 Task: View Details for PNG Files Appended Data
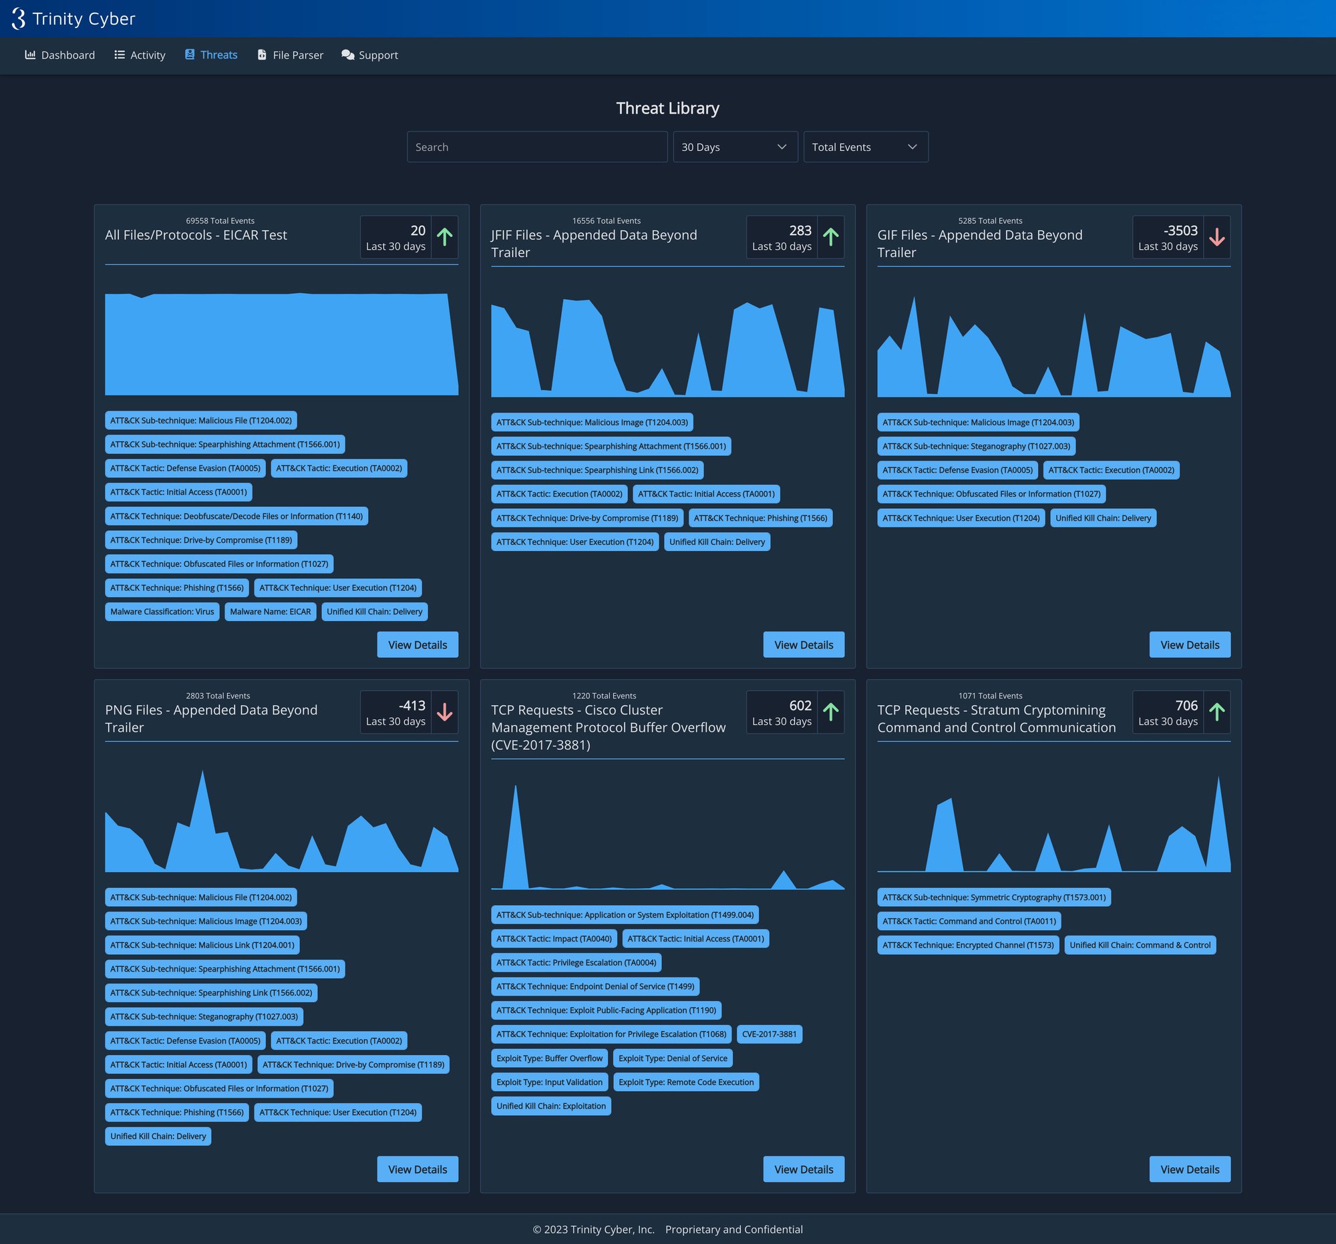click(x=417, y=1169)
